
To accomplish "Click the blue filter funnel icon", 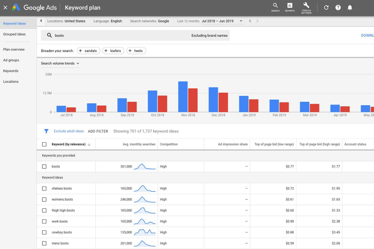I will click(x=46, y=131).
